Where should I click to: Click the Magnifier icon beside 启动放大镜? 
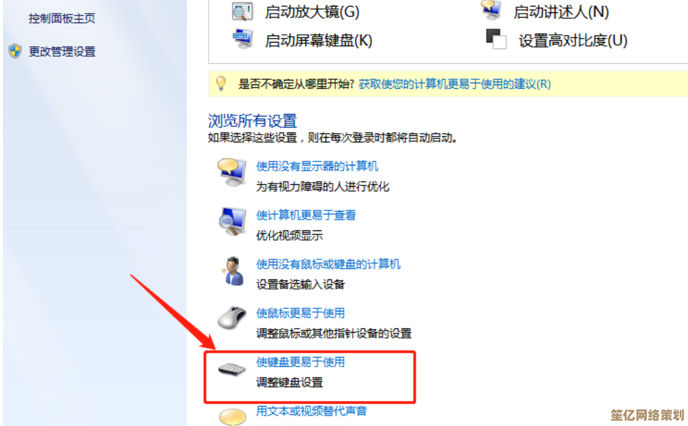coord(242,11)
